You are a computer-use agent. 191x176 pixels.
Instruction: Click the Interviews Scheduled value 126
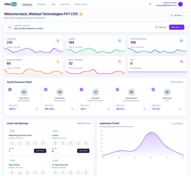click(x=133, y=42)
